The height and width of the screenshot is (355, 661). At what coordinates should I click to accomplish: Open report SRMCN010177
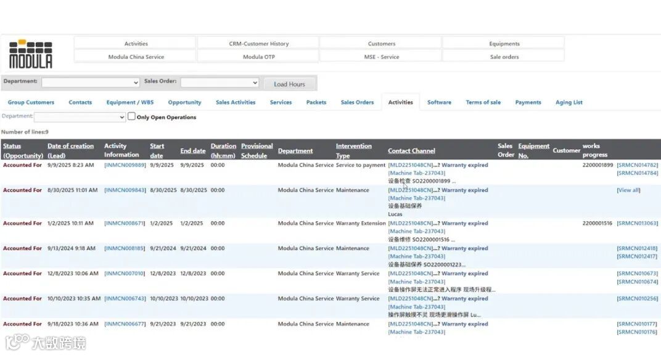coord(637,324)
